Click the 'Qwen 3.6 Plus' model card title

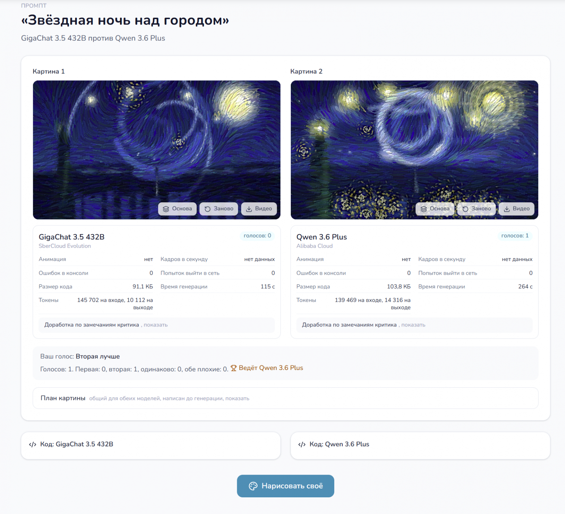coord(322,237)
